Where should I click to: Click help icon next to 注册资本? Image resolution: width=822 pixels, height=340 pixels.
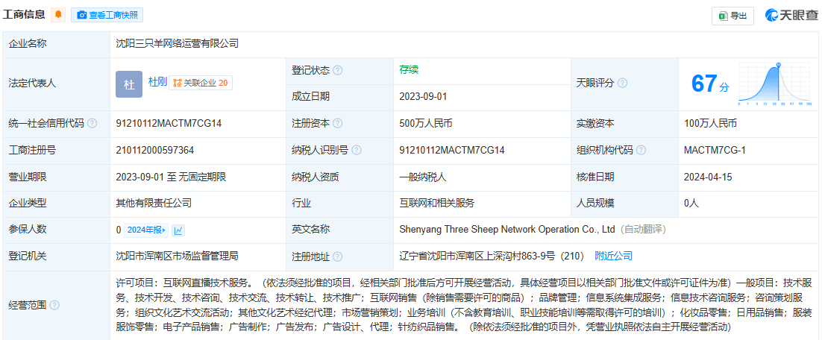338,124
